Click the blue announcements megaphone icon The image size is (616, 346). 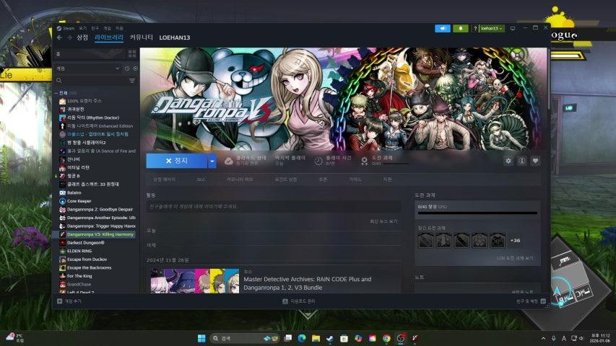pos(442,28)
